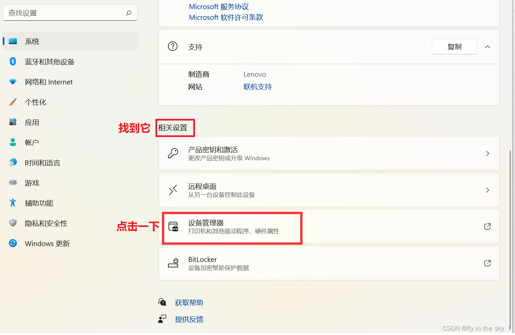Open 辅助功能 settings

coord(70,203)
